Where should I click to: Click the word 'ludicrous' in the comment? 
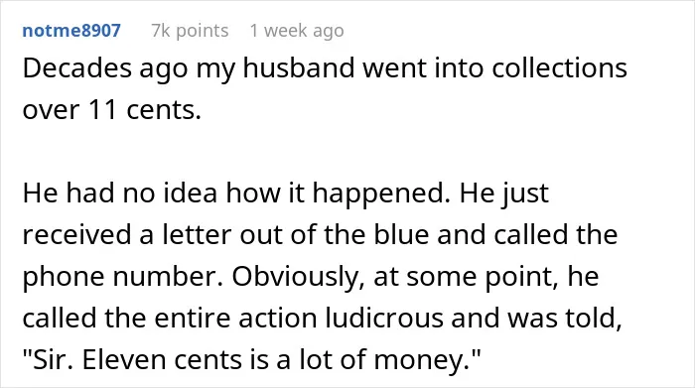pos(384,318)
